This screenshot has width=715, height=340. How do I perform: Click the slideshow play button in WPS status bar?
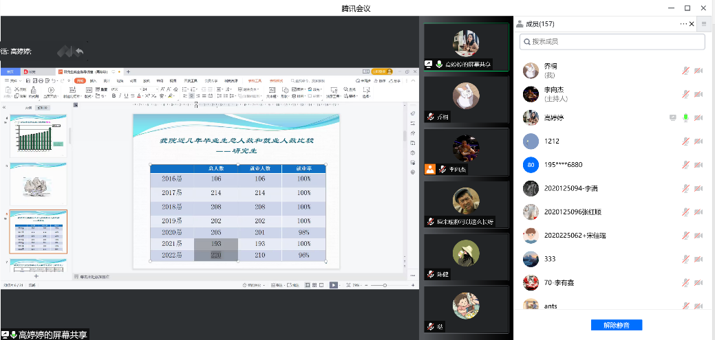pyautogui.click(x=333, y=285)
